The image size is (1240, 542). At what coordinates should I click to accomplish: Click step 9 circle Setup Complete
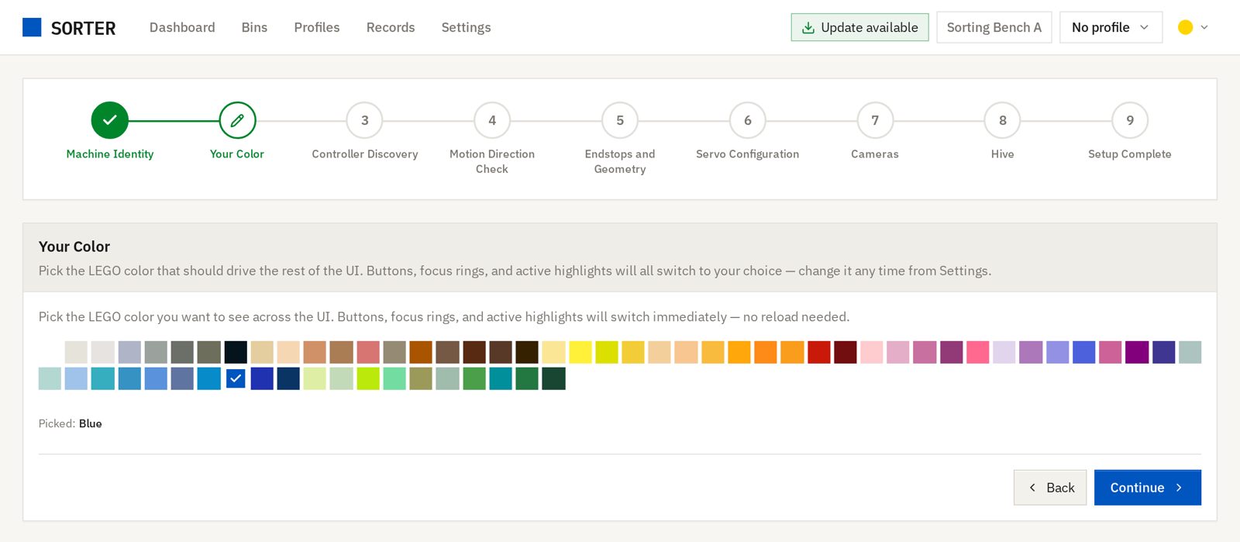coord(1130,120)
